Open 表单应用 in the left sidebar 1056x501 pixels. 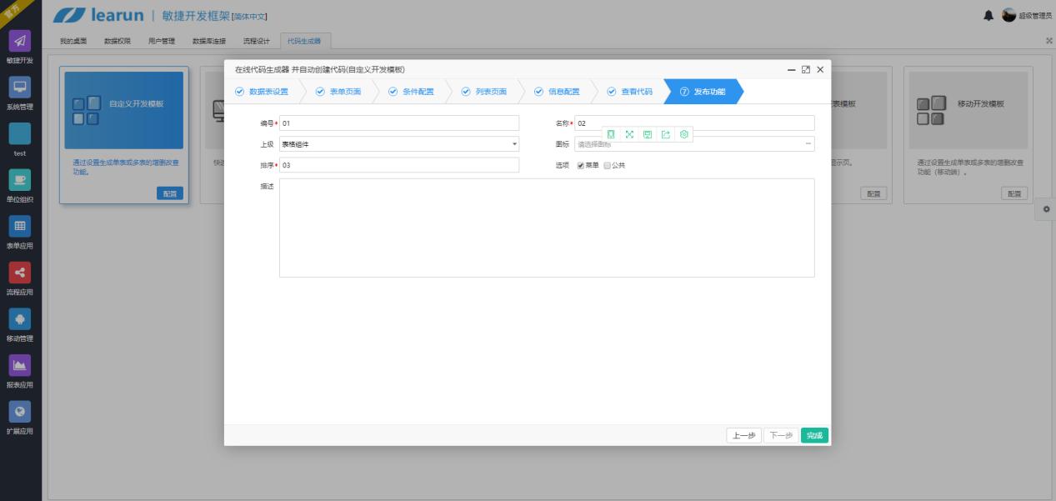click(20, 233)
